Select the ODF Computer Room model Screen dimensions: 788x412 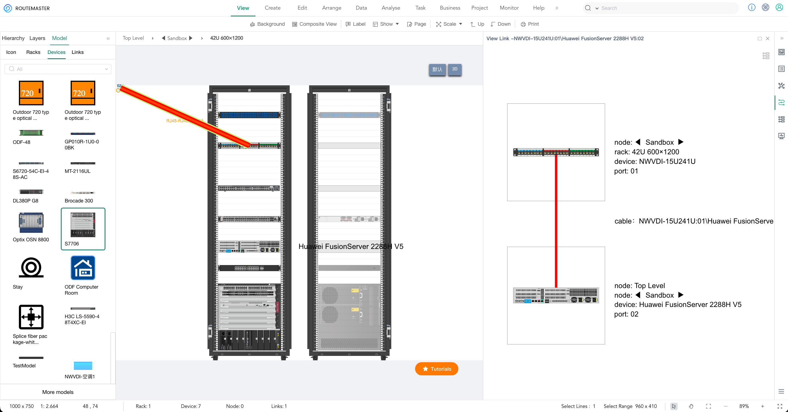(83, 276)
